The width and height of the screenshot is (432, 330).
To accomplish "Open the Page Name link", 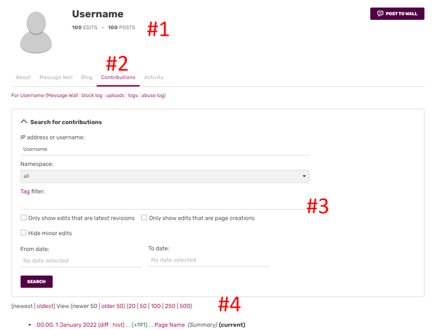I will click(x=169, y=325).
